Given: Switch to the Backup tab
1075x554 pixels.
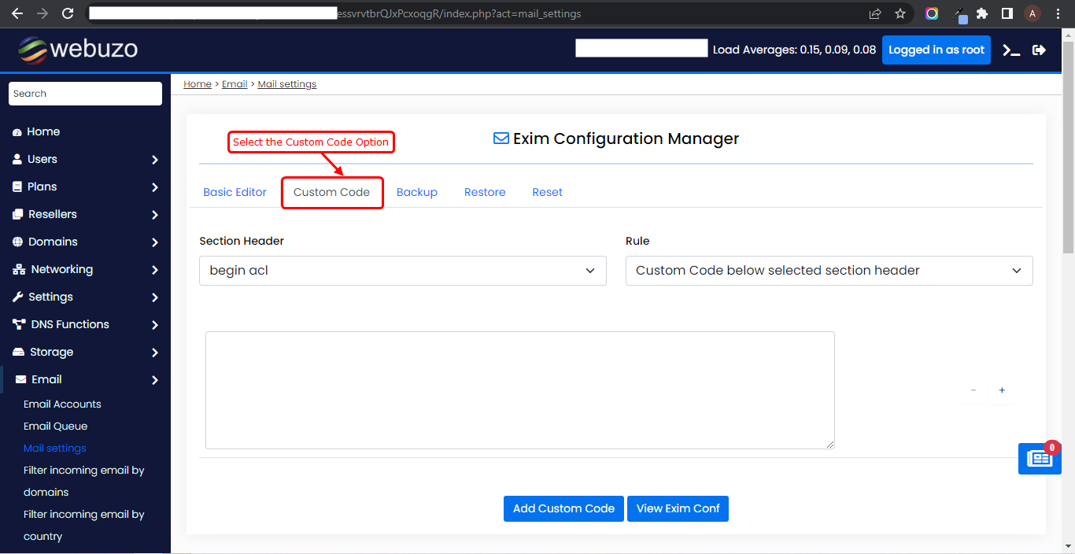Looking at the screenshot, I should point(416,192).
